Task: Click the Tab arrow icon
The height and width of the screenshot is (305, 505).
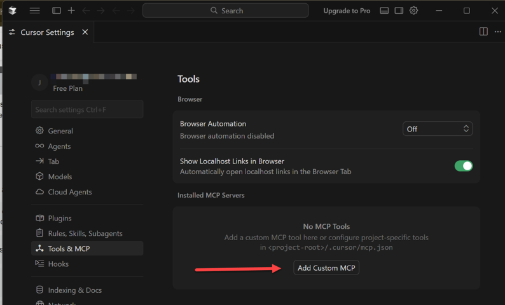Action: pyautogui.click(x=39, y=161)
